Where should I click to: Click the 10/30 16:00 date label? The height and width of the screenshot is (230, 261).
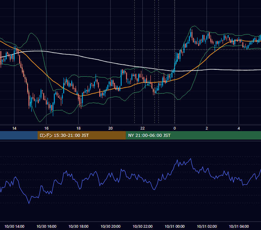(x=46, y=226)
